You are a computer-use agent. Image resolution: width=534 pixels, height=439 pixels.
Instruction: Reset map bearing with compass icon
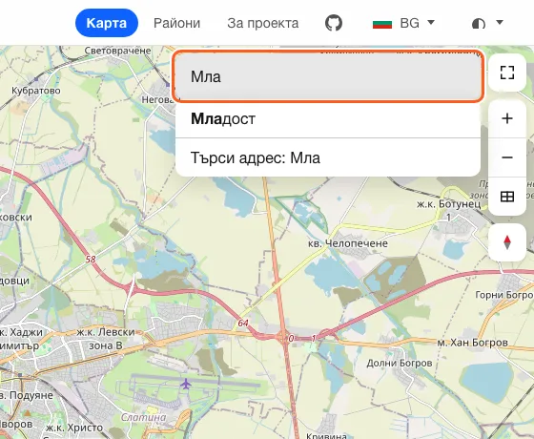[x=507, y=242]
